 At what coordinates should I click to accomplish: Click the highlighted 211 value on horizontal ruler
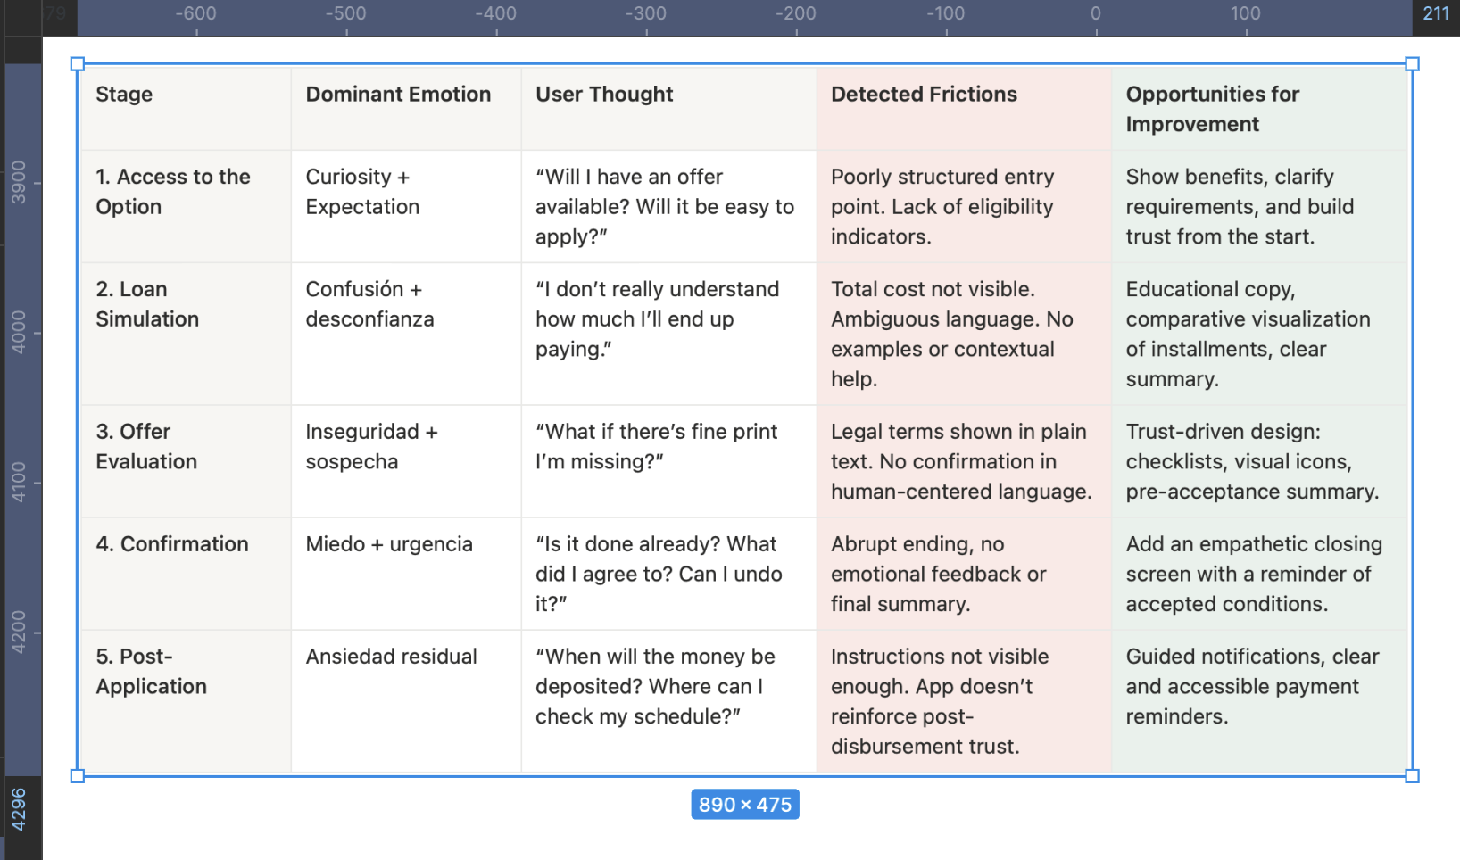[x=1435, y=13]
